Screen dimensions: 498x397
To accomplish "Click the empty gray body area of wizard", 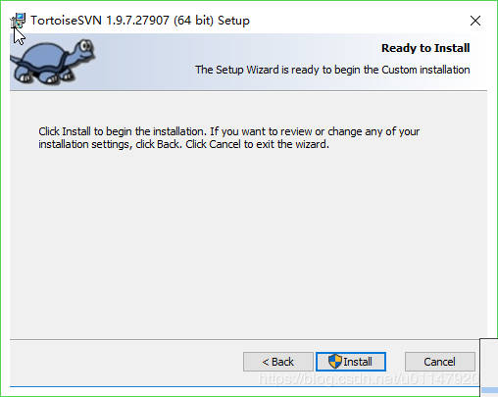I will pos(248,242).
